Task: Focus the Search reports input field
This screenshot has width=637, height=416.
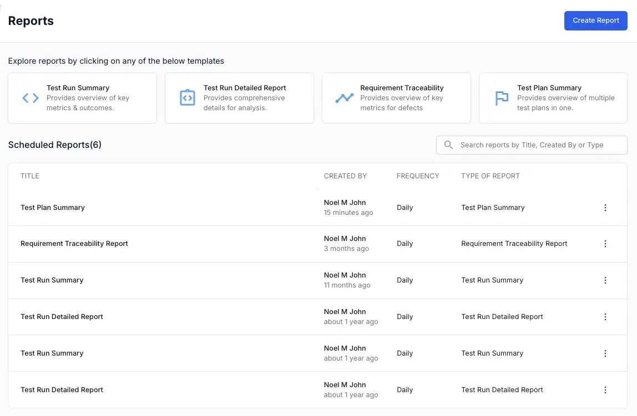Action: (x=538, y=145)
